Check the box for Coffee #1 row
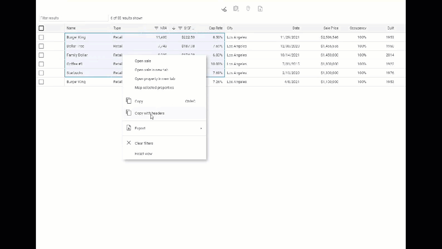Viewport: 442px width, 249px height. (41, 64)
